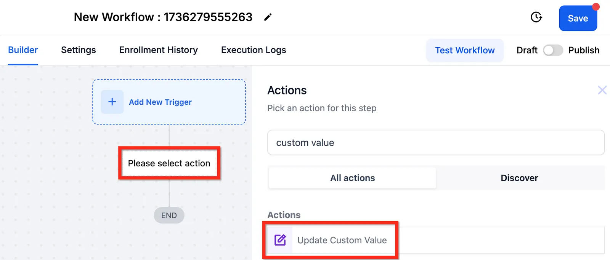Open the Enrollment History tab
The image size is (610, 260).
(x=159, y=50)
